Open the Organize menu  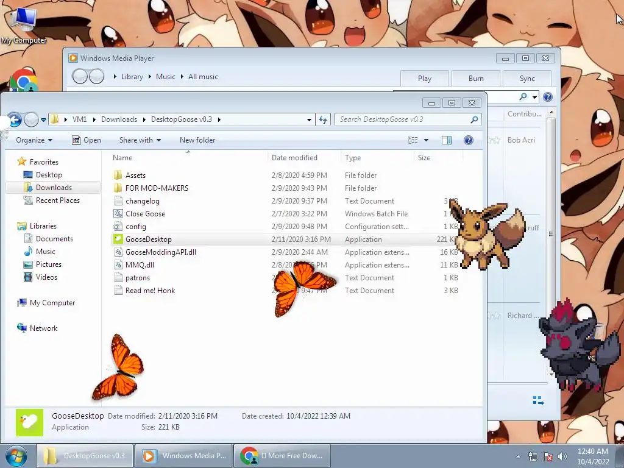(34, 140)
